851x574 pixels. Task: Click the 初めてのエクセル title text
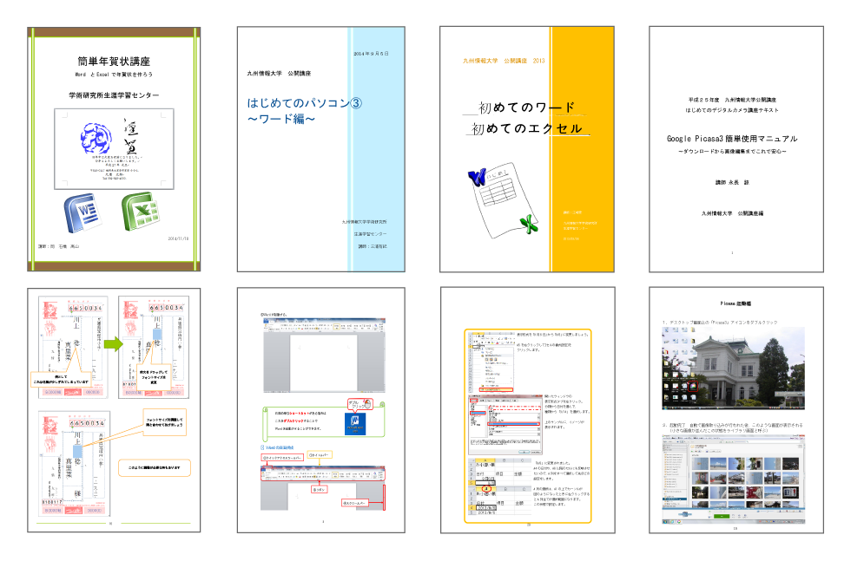tap(527, 128)
